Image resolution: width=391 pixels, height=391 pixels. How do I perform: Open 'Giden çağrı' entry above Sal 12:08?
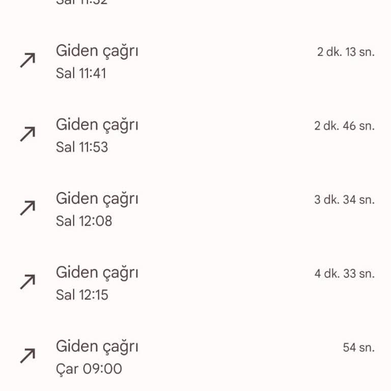[x=97, y=199]
